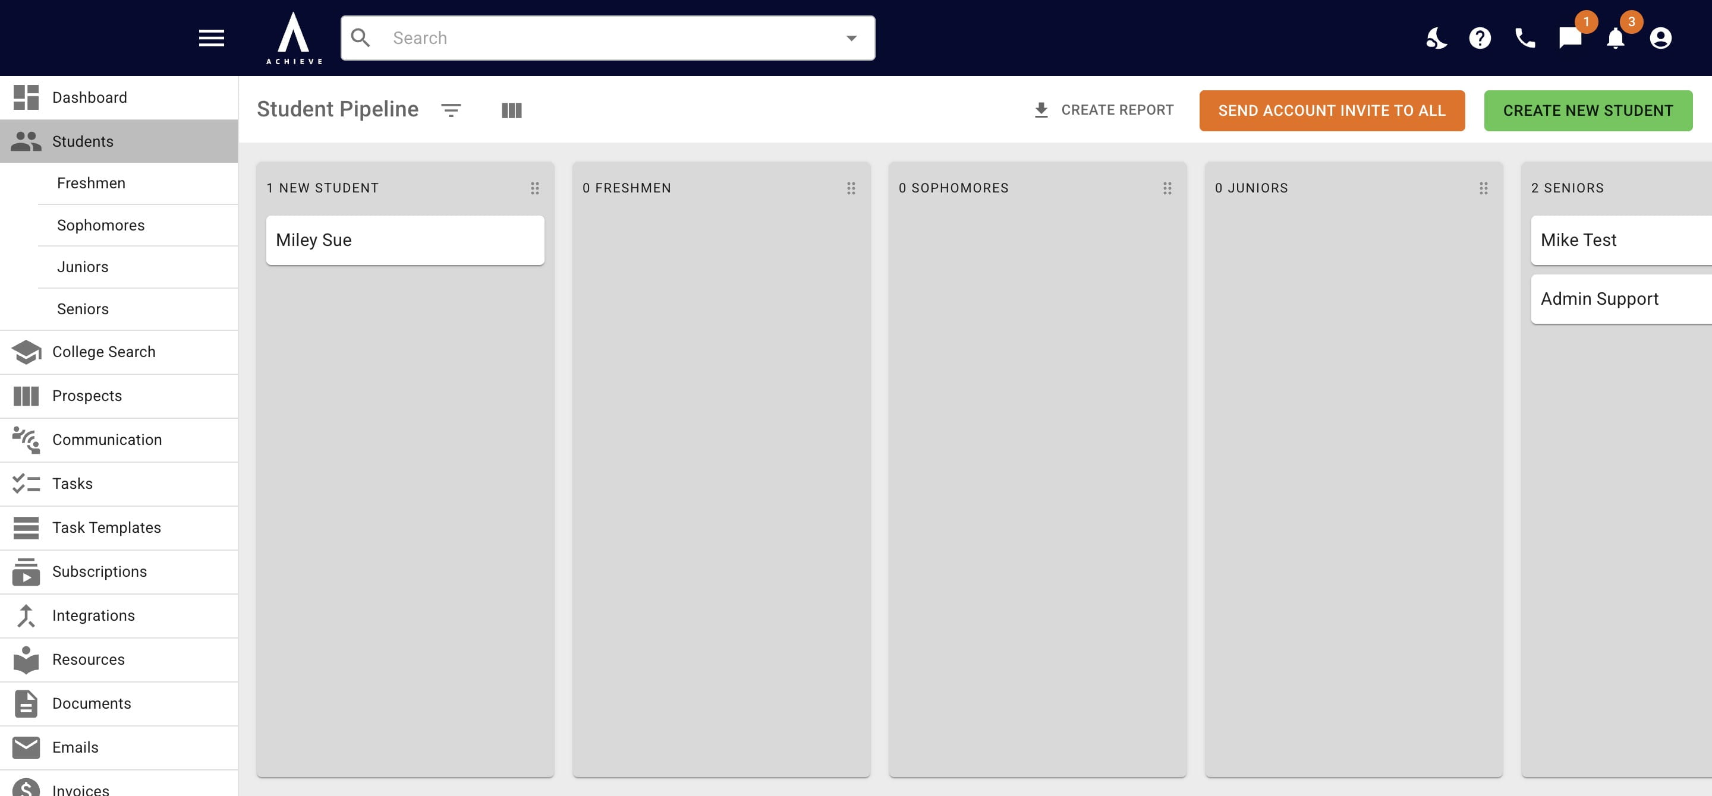Open chat messages icon
1712x796 pixels.
pyautogui.click(x=1571, y=38)
